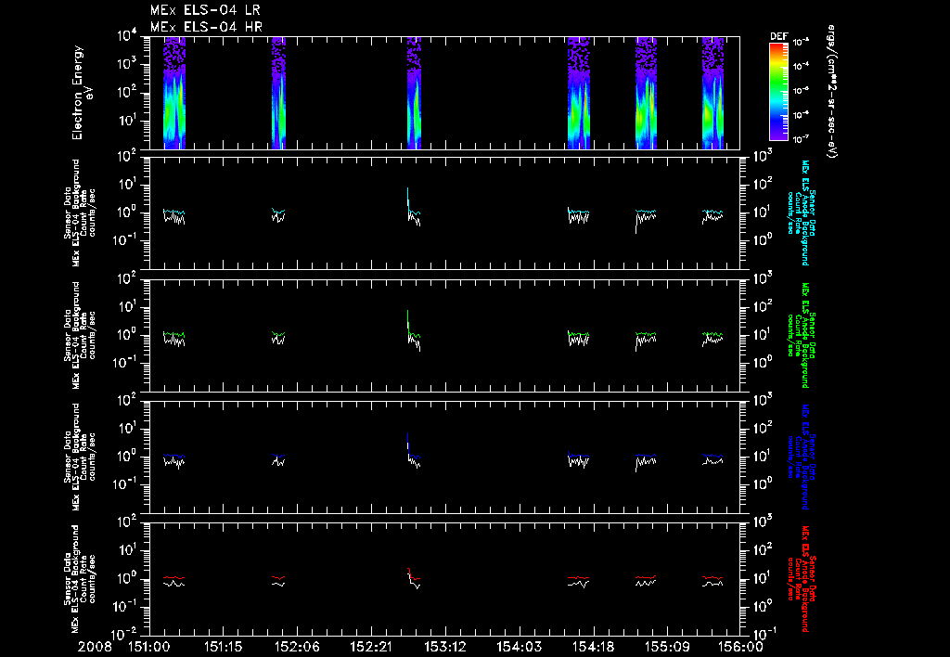
Task: Click the '152:21' time axis label
Action: tap(371, 647)
